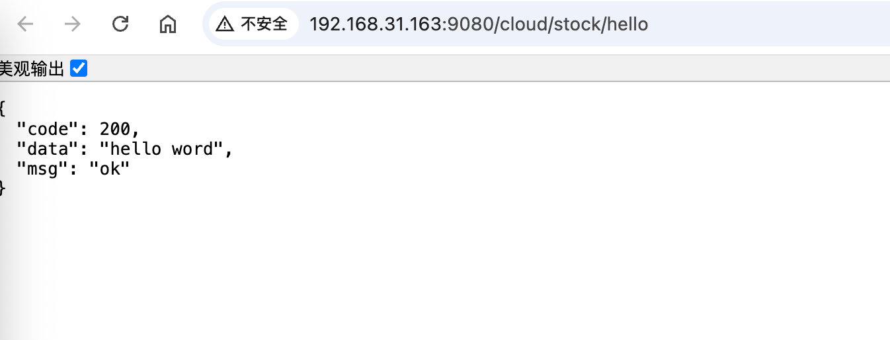Click the 200 value in the JSON
The height and width of the screenshot is (340, 890).
[x=115, y=128]
